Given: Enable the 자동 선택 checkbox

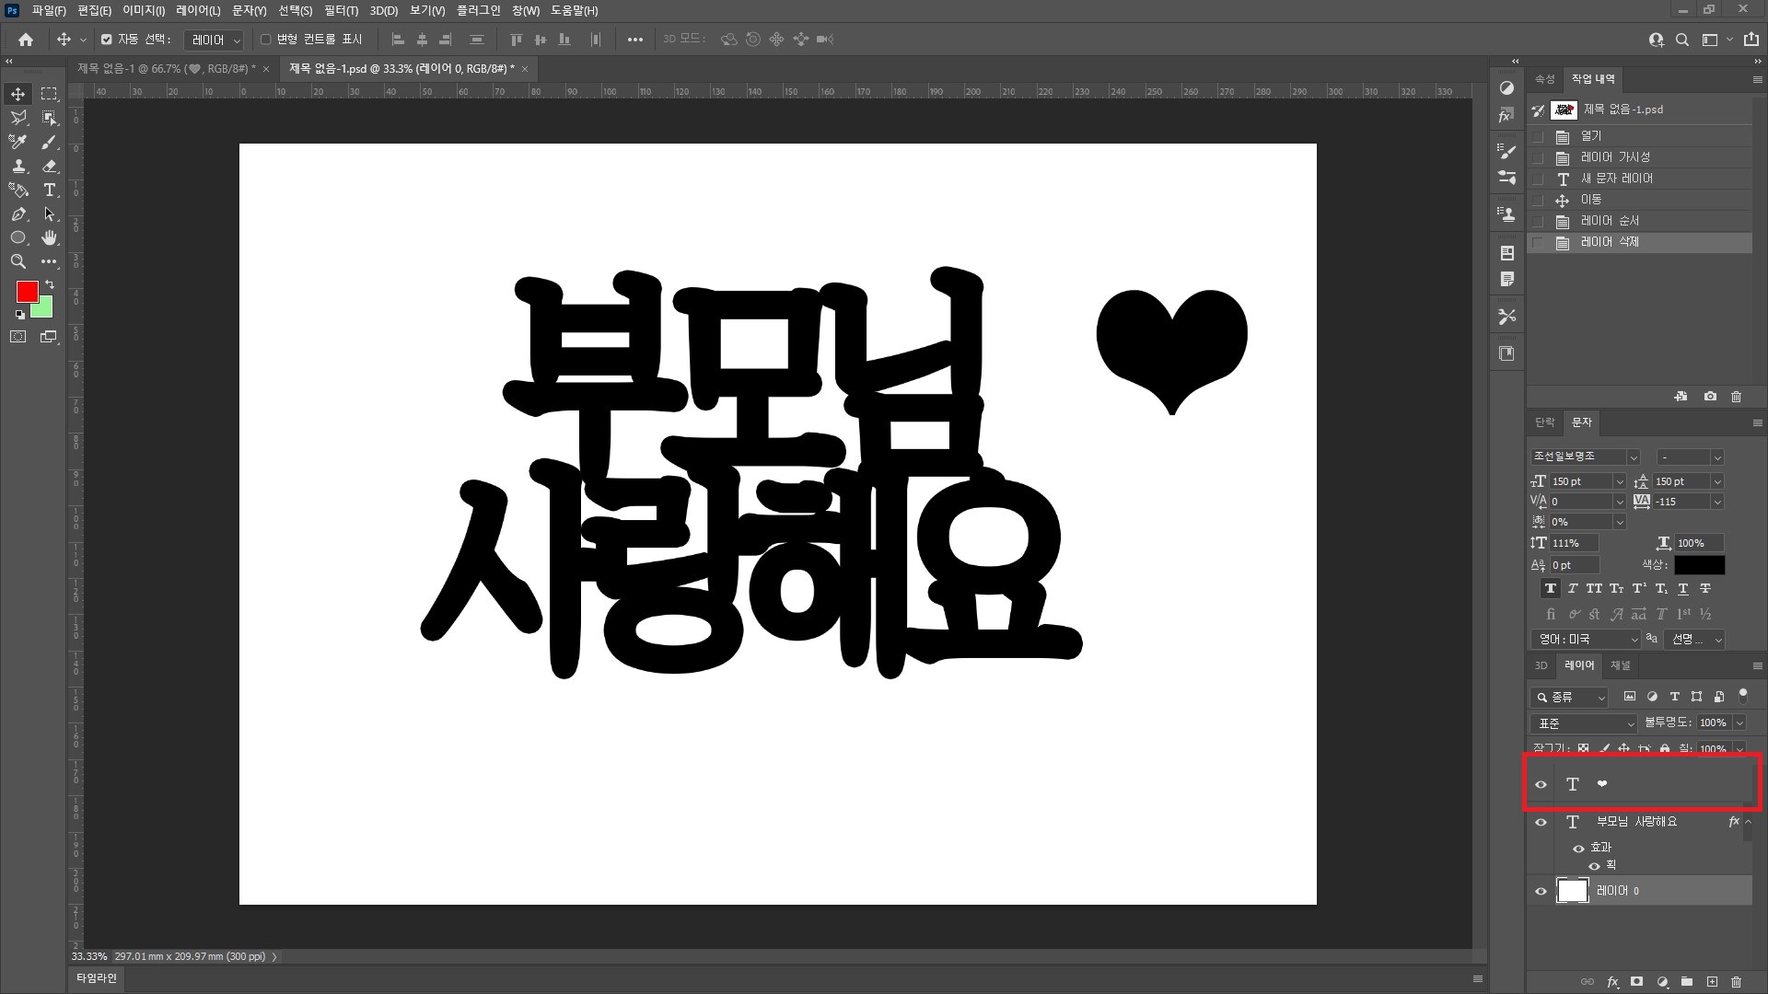Looking at the screenshot, I should [107, 40].
